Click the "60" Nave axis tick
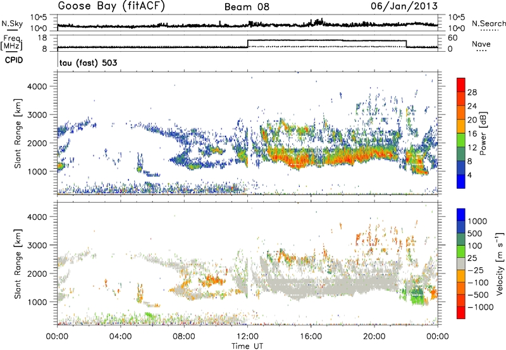506x350 pixels. (x=453, y=38)
